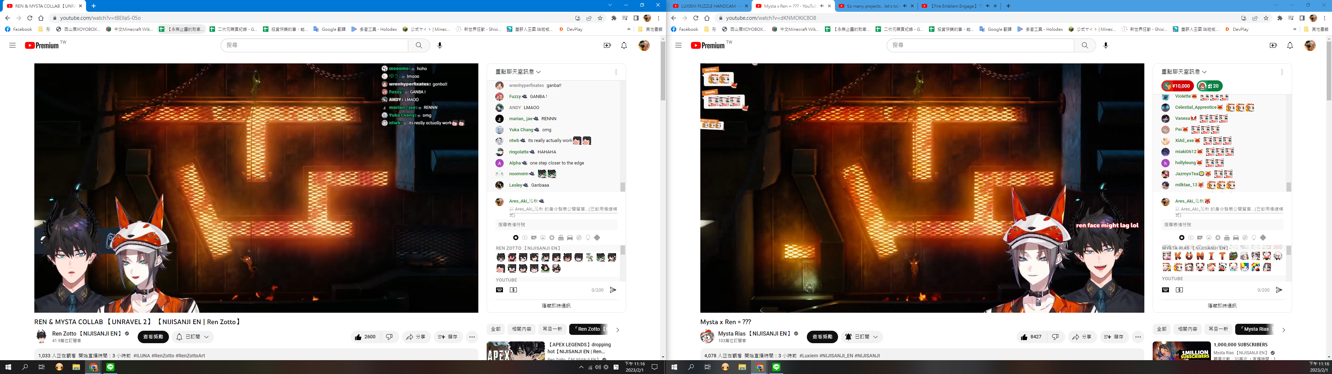Open chat options three-dot menu in right chat
1332x374 pixels.
click(x=1282, y=72)
